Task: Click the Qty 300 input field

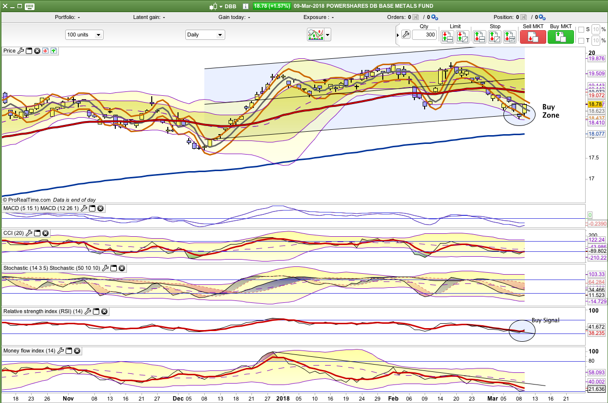Action: [424, 35]
